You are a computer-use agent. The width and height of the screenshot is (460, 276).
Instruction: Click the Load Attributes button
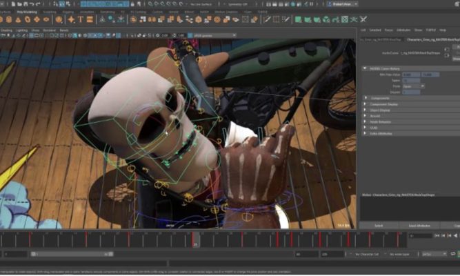click(419, 226)
